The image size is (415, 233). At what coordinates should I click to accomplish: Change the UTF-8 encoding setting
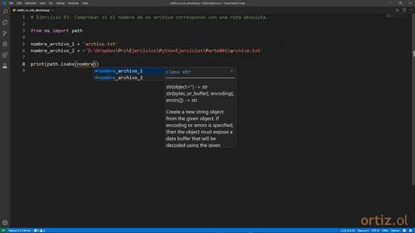pos(375,230)
